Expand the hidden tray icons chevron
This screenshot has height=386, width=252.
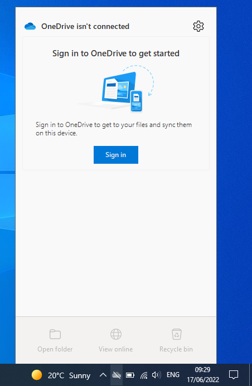[103, 375]
